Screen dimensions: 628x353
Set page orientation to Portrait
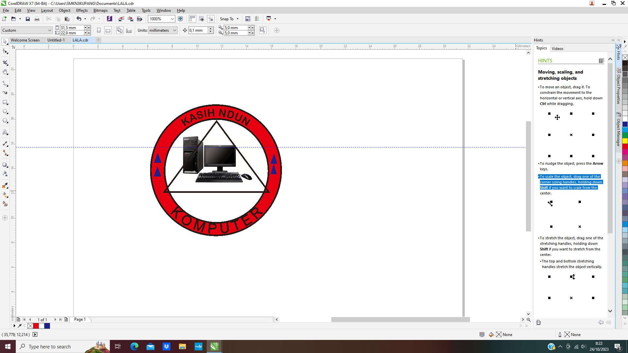point(99,30)
